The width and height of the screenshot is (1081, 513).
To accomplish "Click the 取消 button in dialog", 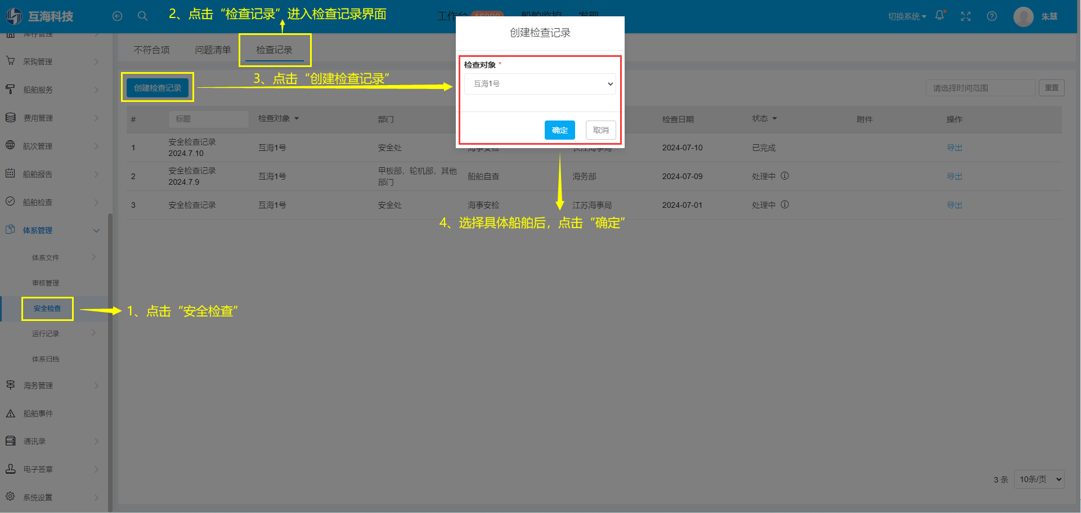I will tap(600, 130).
